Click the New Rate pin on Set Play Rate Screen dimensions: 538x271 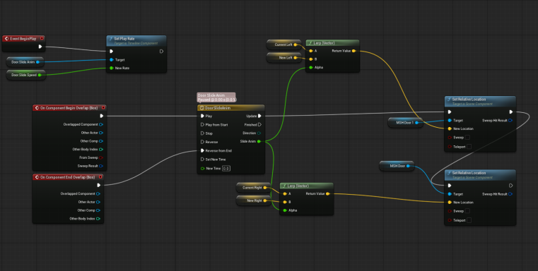112,68
